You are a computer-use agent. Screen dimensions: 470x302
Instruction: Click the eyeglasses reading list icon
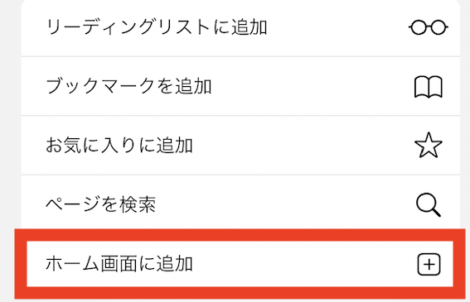(x=428, y=27)
